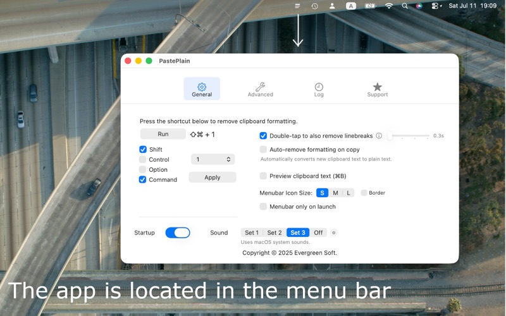
Task: Select L menubar icon size
Action: pyautogui.click(x=349, y=193)
